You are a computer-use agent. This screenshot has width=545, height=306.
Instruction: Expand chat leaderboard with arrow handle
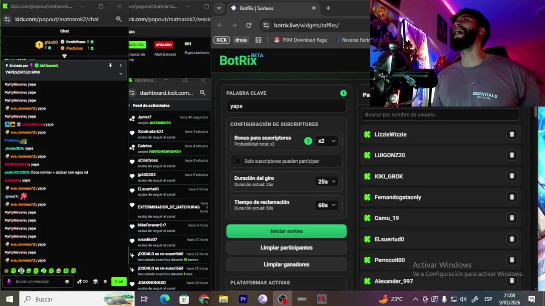(x=64, y=56)
